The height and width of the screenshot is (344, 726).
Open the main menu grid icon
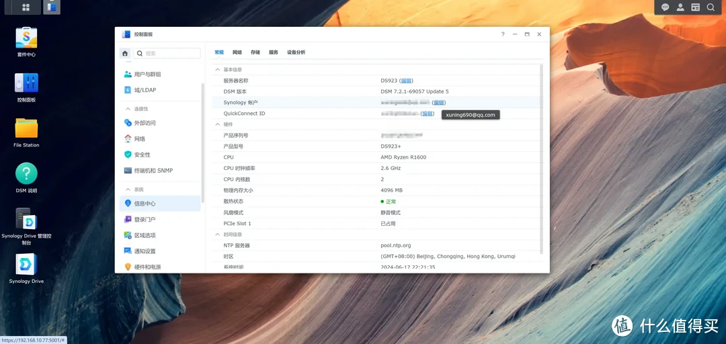click(x=26, y=7)
